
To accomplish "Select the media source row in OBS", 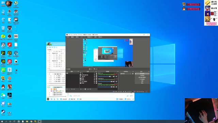I will tap(88, 77).
